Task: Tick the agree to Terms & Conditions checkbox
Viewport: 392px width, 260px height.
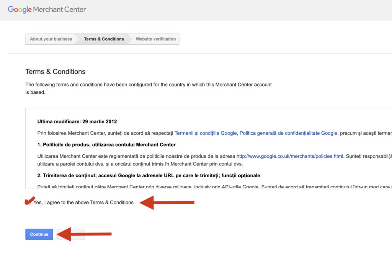Action: (28, 202)
